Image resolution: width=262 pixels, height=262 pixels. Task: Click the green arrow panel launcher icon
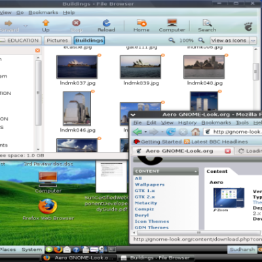[49, 250]
